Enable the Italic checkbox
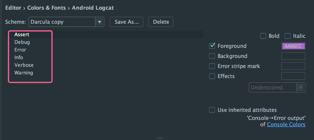The width and height of the screenshot is (314, 140). 288,36
